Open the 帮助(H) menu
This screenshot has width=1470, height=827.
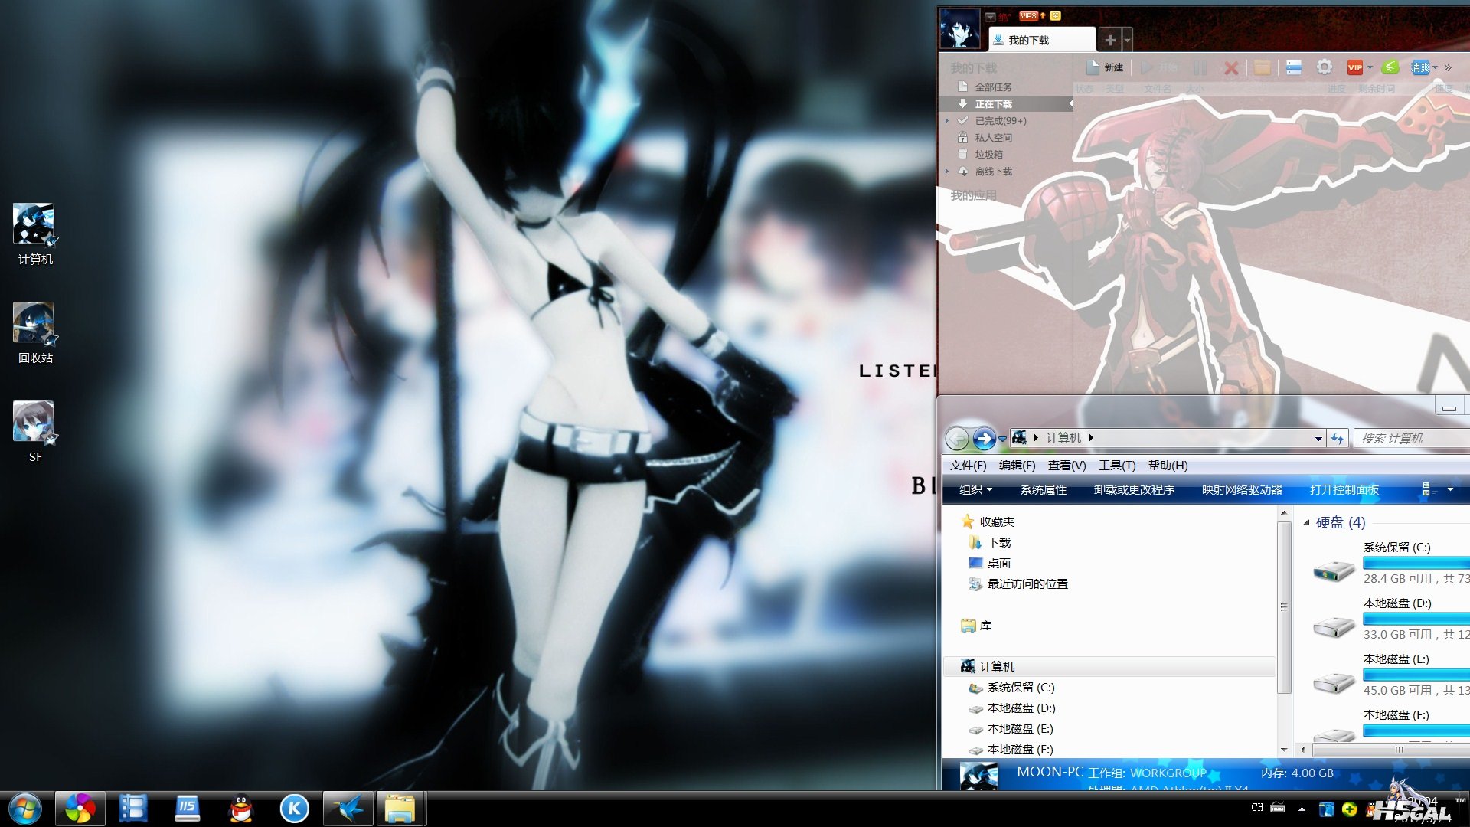pos(1168,466)
